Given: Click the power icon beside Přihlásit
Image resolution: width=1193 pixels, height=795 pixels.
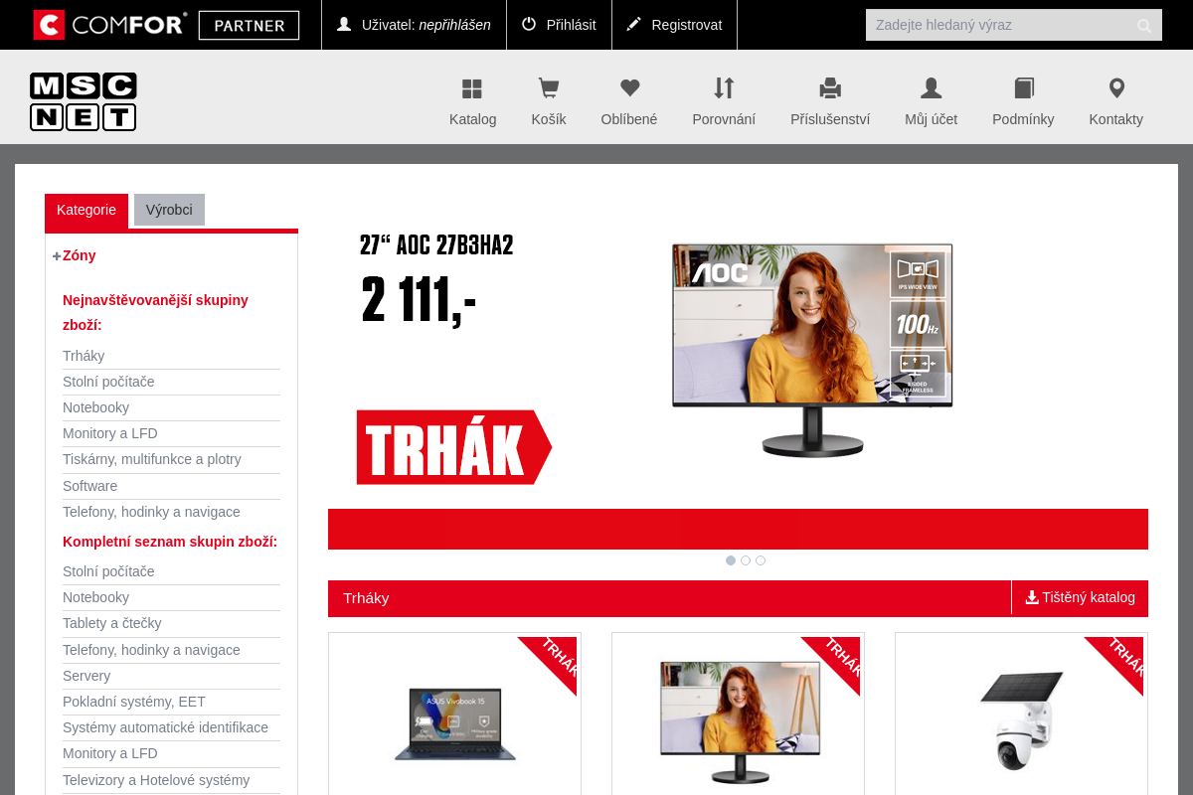Looking at the screenshot, I should (529, 24).
